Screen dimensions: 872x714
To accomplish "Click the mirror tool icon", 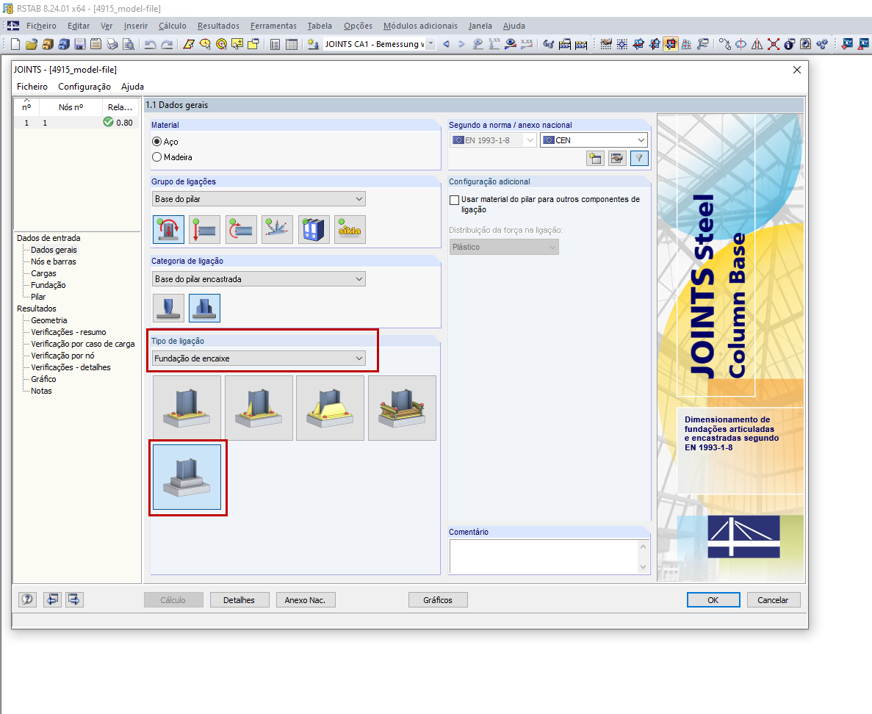I will coord(757,44).
